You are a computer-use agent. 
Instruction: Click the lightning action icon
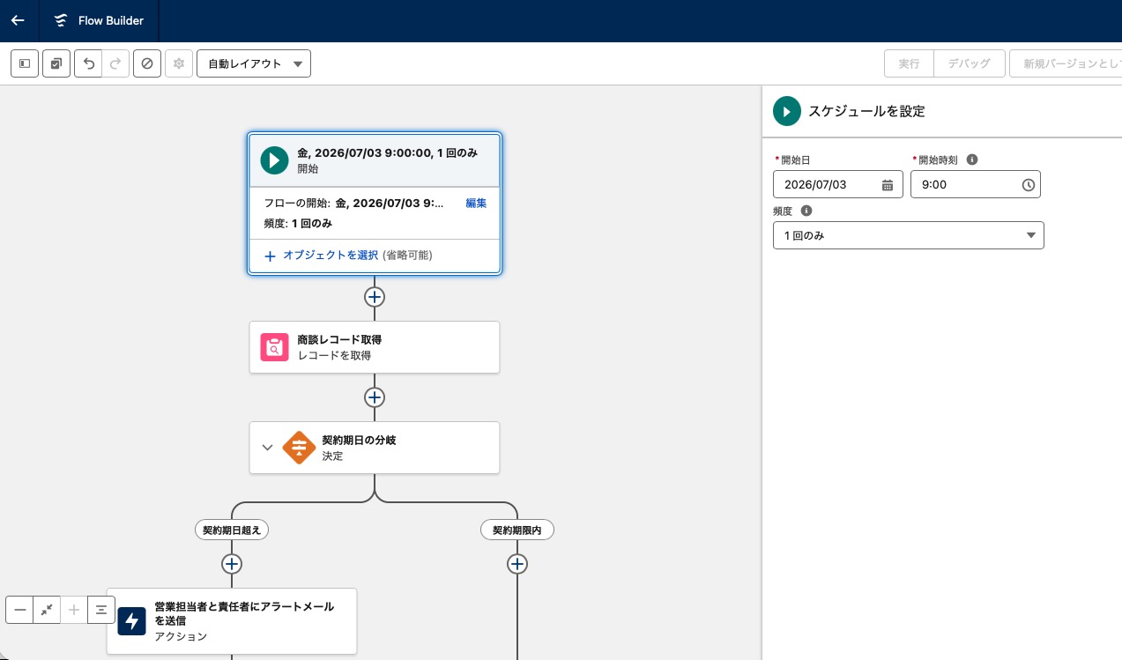132,621
